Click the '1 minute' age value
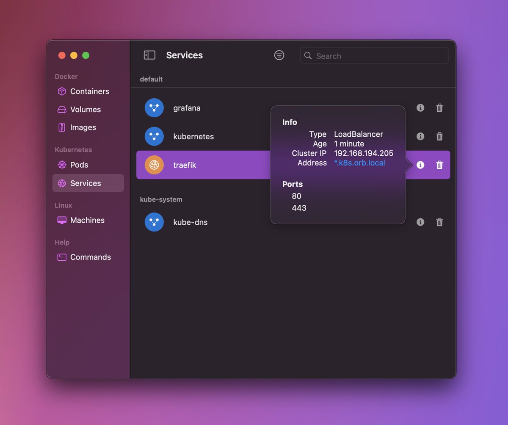The width and height of the screenshot is (508, 425). coord(349,144)
